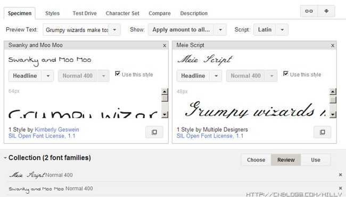Image resolution: width=346 pixels, height=197 pixels.
Task: Click Swanky preview scrollbar thumb
Action: pyautogui.click(x=164, y=98)
